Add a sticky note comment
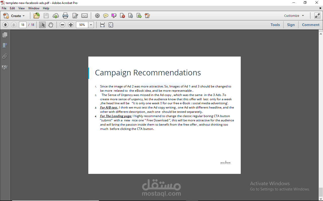 (106, 16)
